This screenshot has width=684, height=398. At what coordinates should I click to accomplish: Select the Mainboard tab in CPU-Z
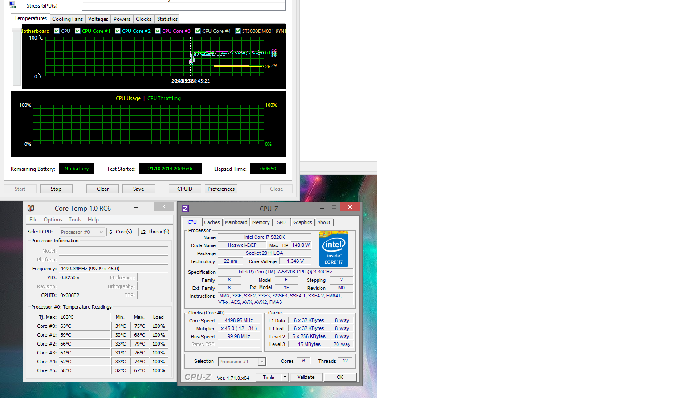click(236, 222)
